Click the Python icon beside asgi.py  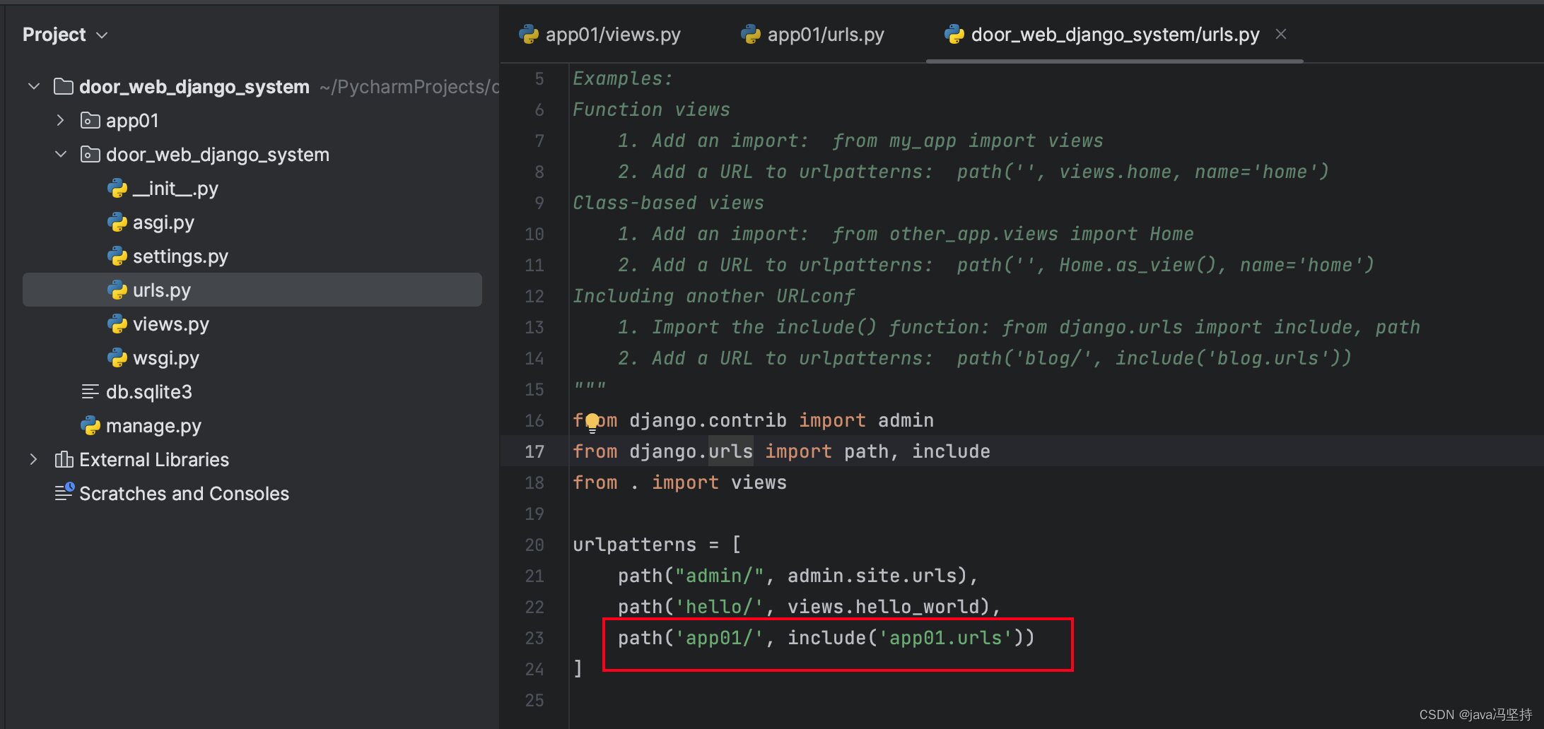(117, 223)
